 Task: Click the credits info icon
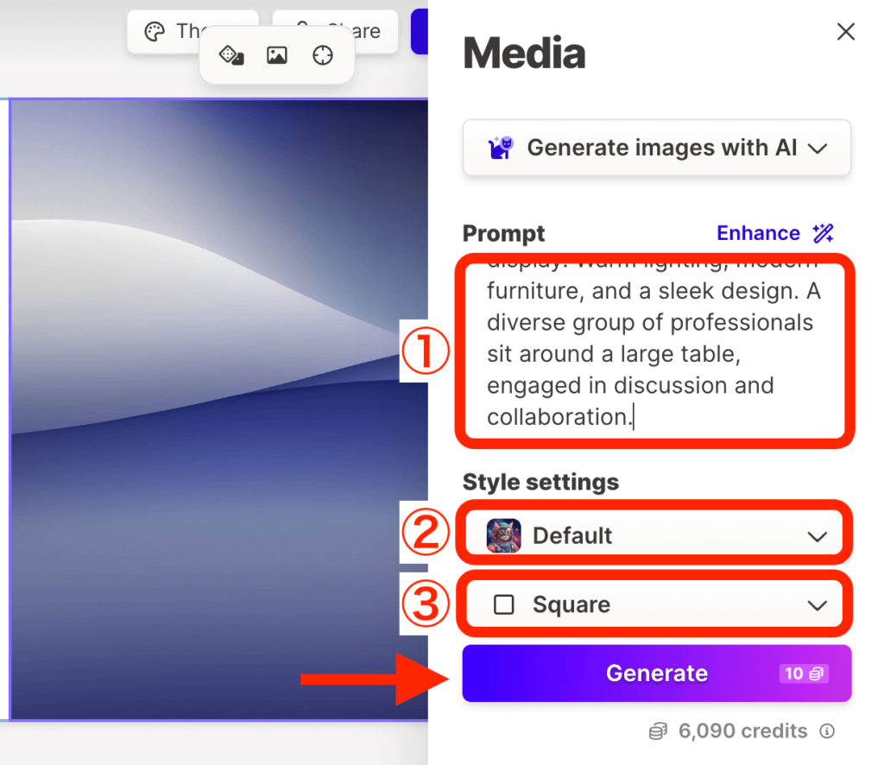click(827, 731)
